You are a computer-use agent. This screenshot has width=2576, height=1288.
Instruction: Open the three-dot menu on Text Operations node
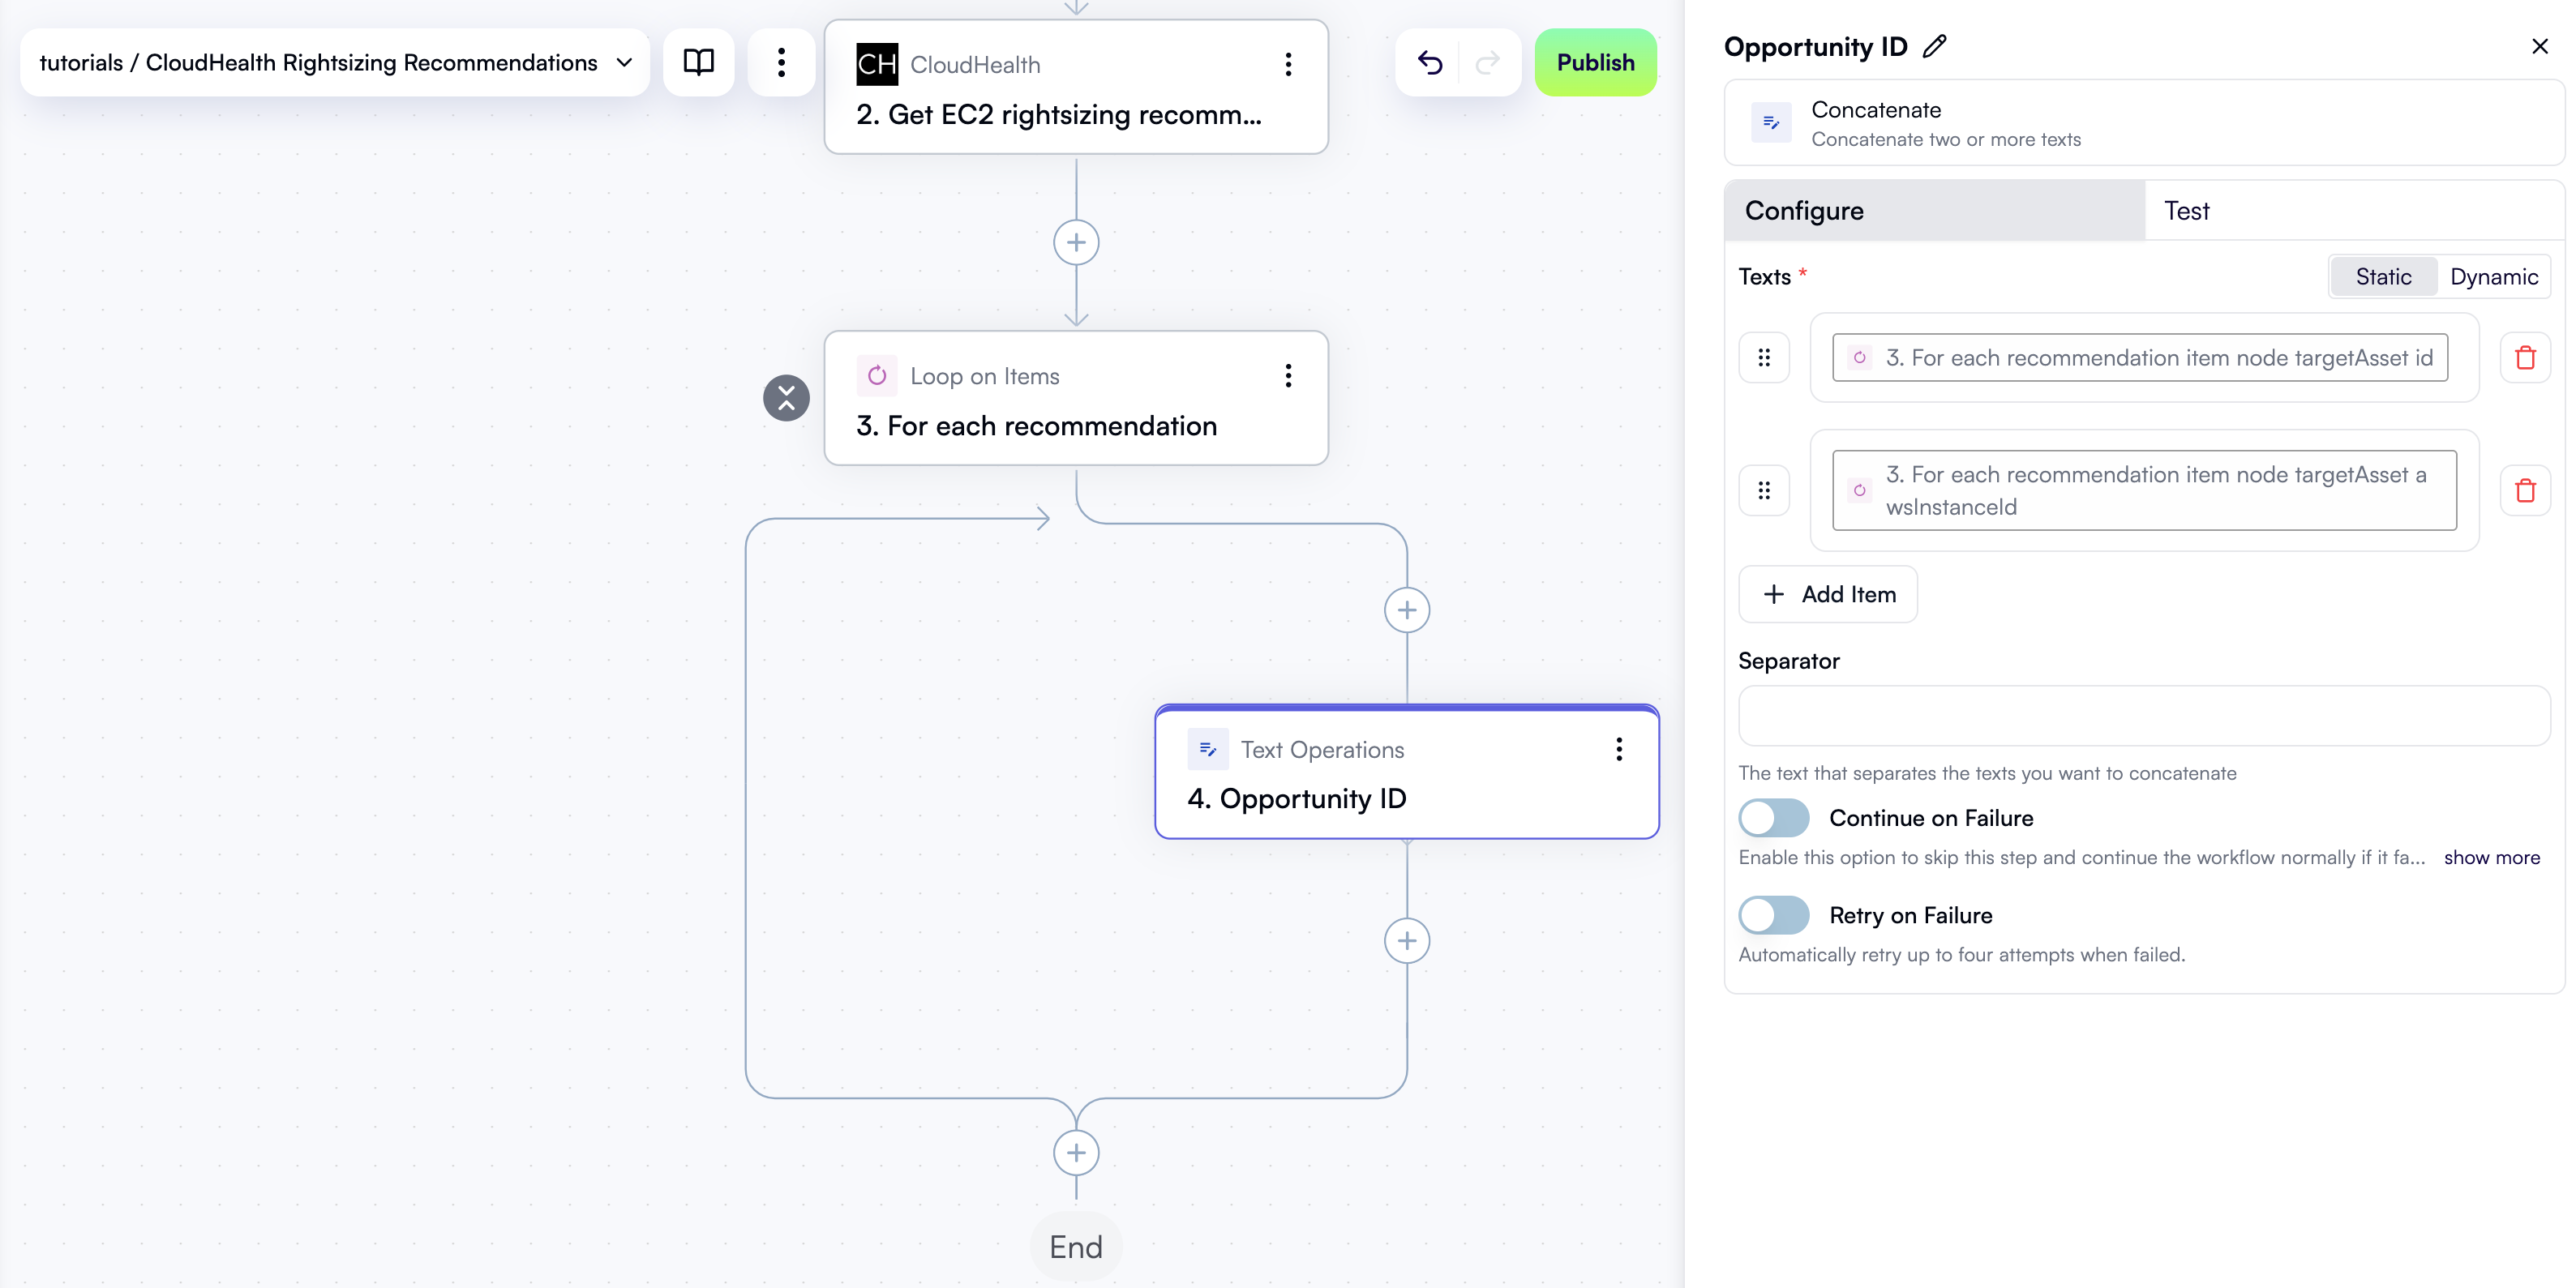(1618, 750)
